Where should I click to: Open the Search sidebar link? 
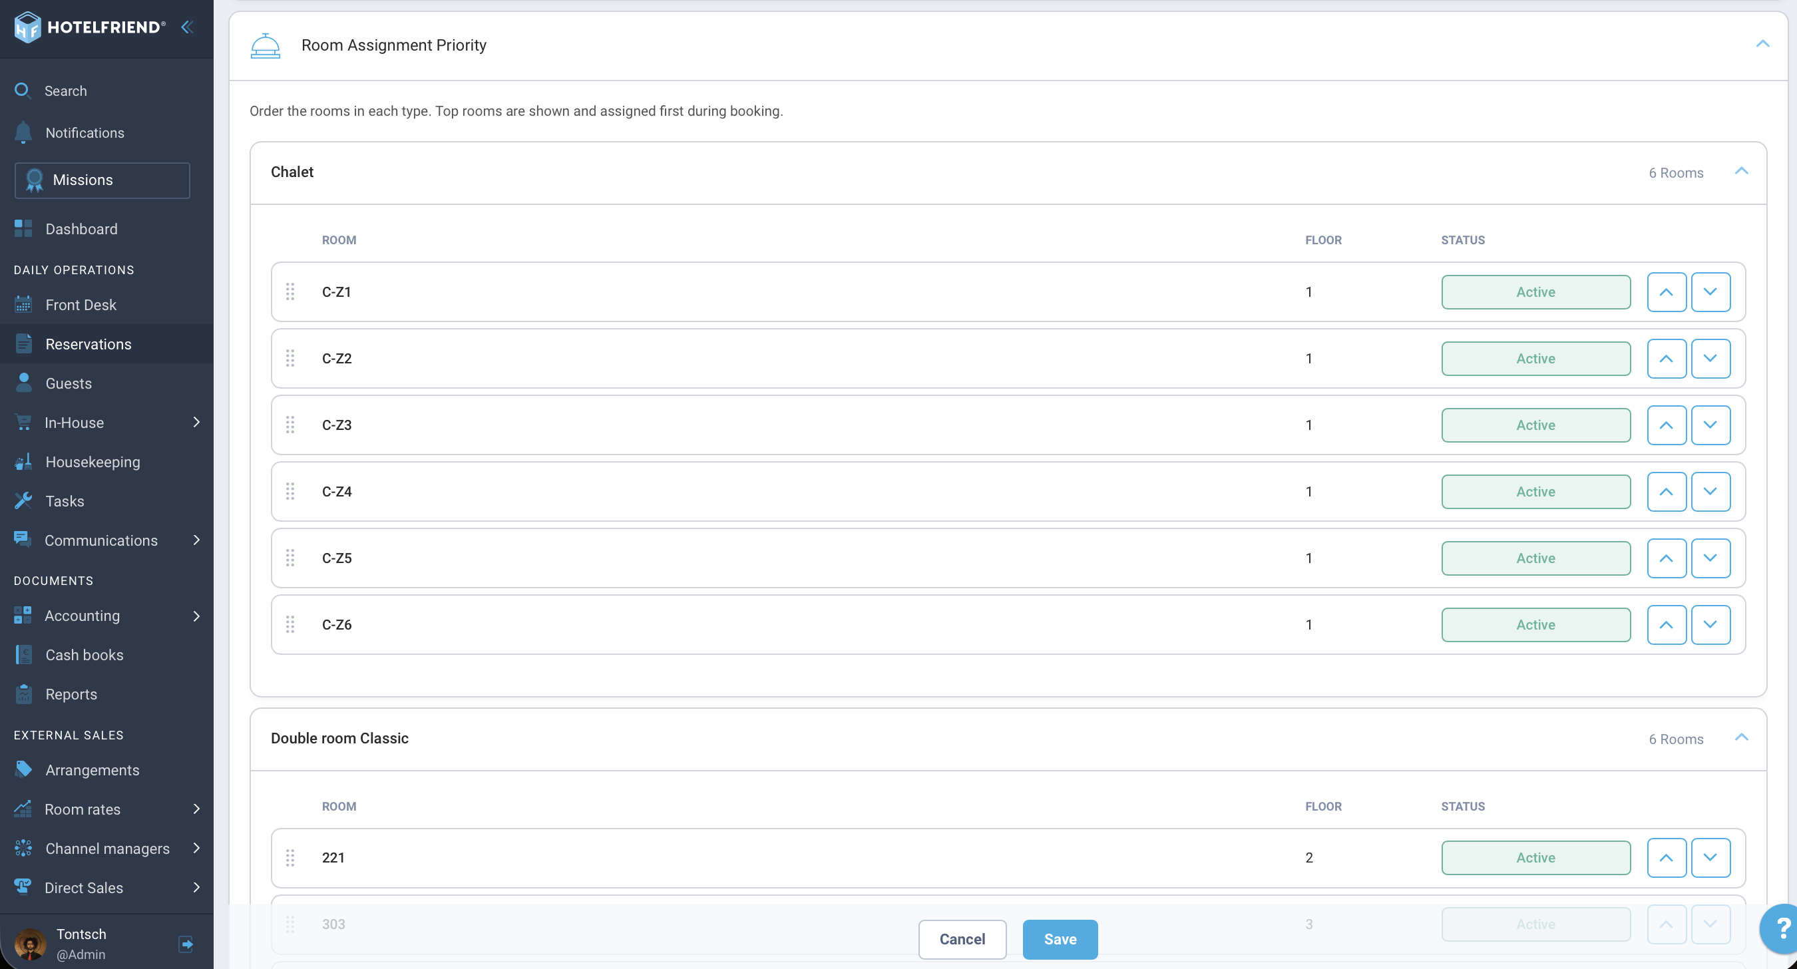point(106,91)
